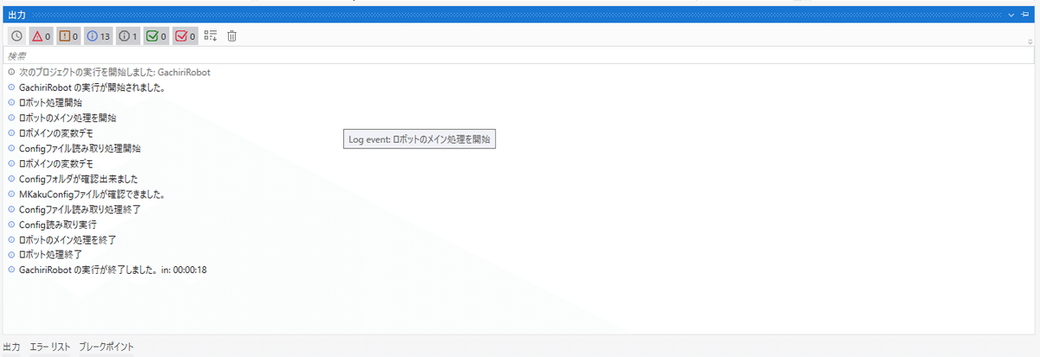Select log line Configファイル読み取り処理終了
The height and width of the screenshot is (357, 1040).
pyautogui.click(x=80, y=209)
